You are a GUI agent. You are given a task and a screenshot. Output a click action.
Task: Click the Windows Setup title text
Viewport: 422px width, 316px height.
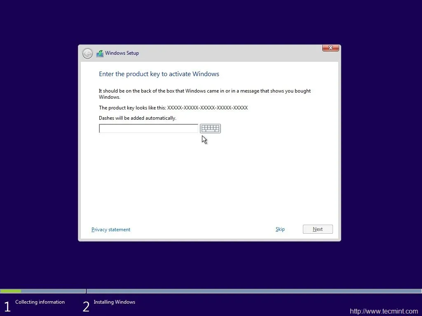(122, 53)
